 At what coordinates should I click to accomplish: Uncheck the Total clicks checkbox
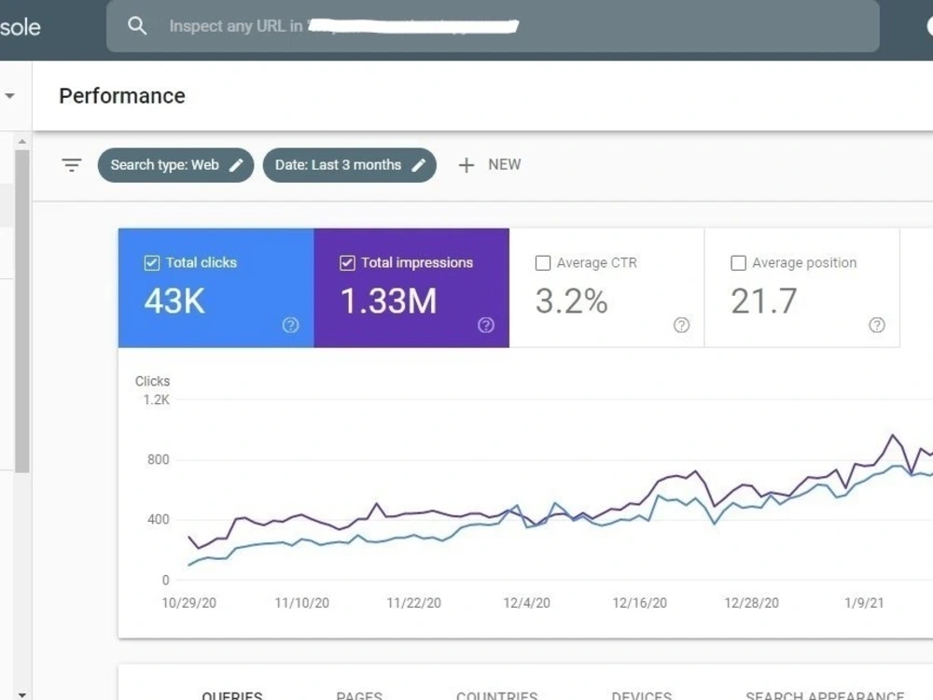pyautogui.click(x=152, y=262)
